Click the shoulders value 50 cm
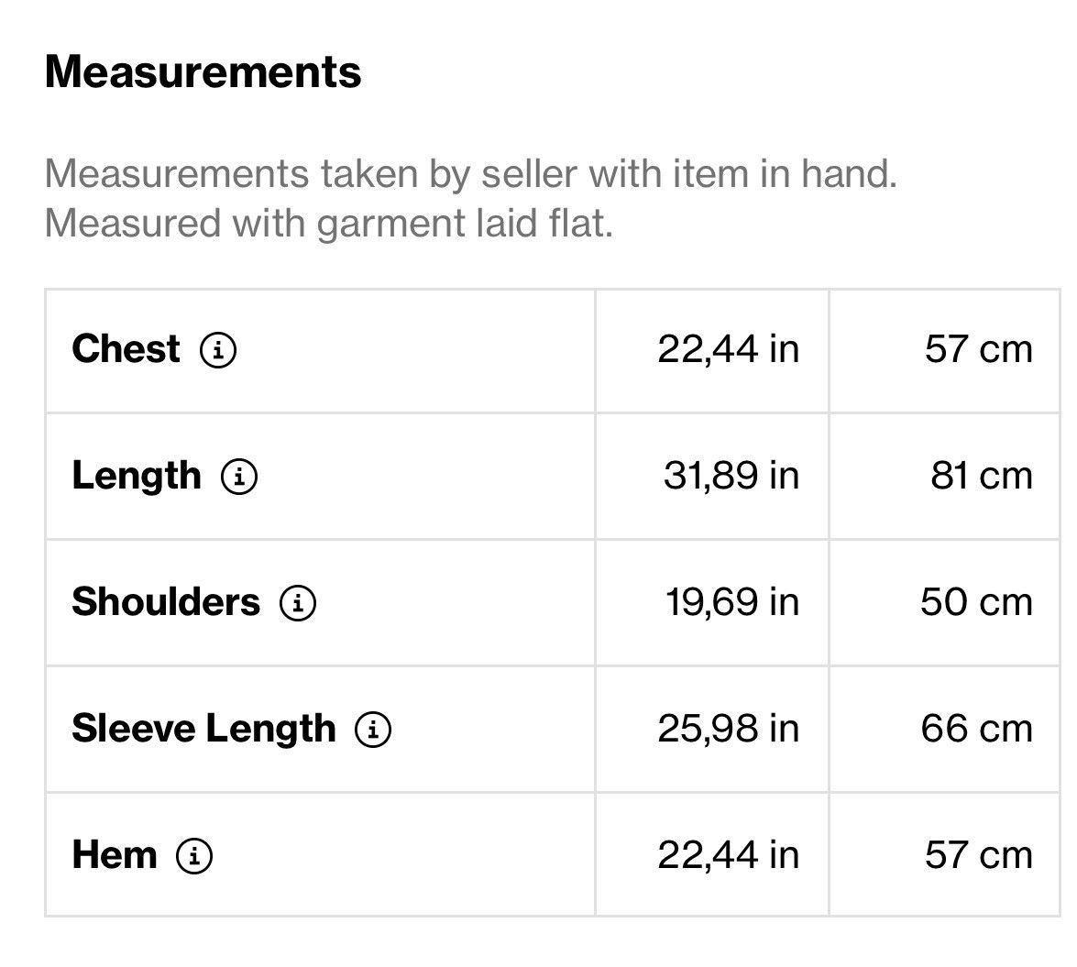Screen dimensions: 1077x967 [x=977, y=602]
